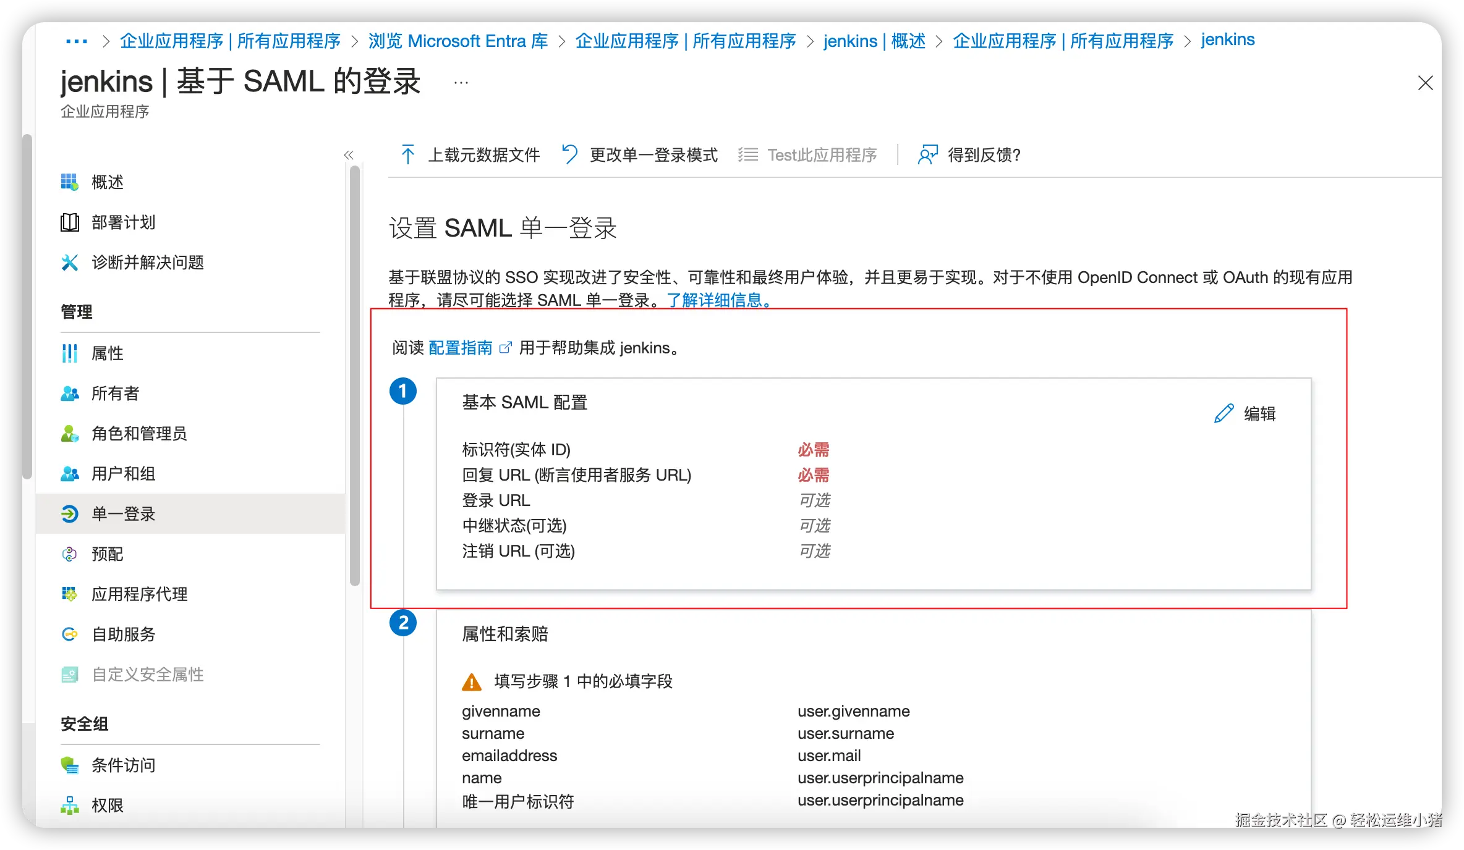The width and height of the screenshot is (1464, 850).
Task: Go to 角色和管理员 menu item
Action: tap(139, 434)
